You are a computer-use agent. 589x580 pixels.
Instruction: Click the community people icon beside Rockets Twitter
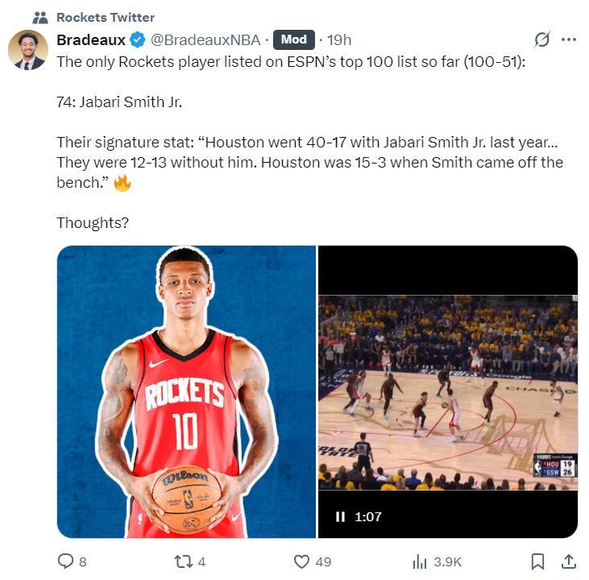[40, 17]
